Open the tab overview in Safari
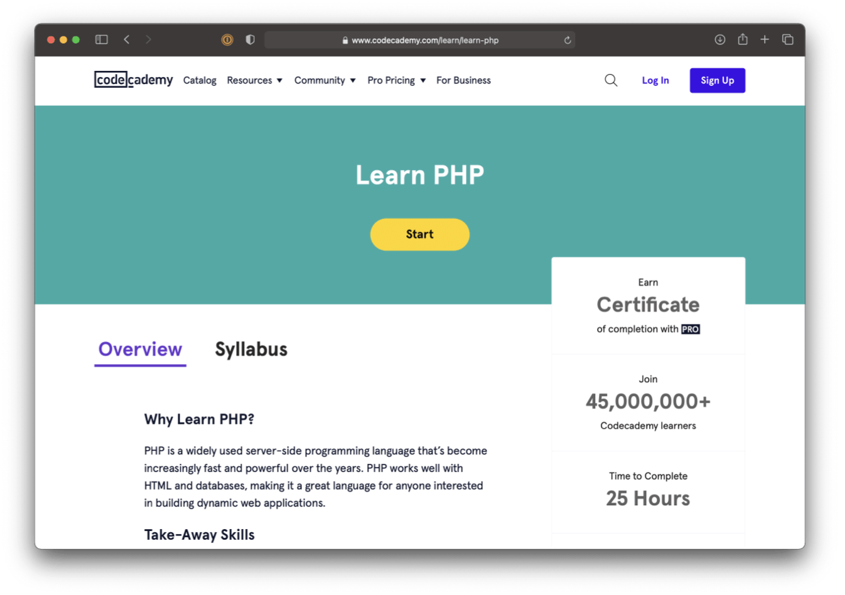The height and width of the screenshot is (595, 845). tap(787, 39)
